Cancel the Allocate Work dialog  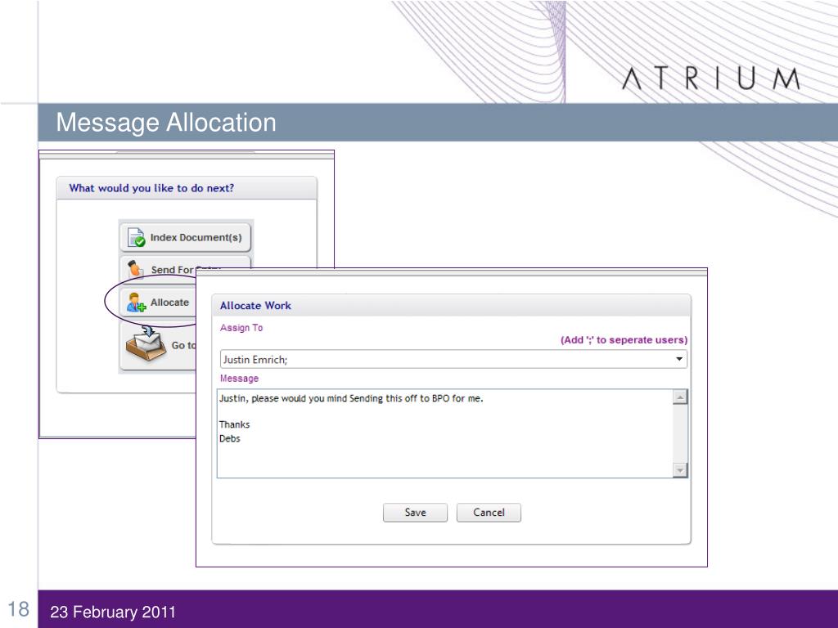point(489,513)
